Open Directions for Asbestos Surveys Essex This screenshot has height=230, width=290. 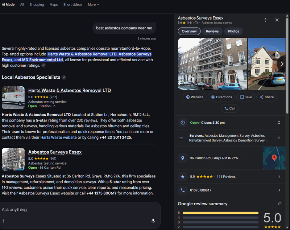pyautogui.click(x=221, y=97)
